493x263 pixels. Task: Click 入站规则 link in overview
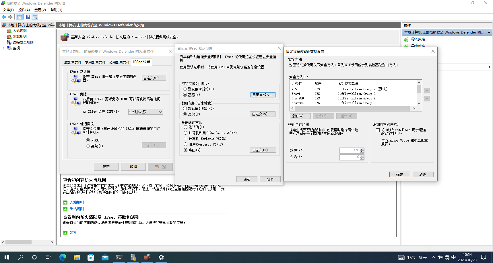coord(77,203)
